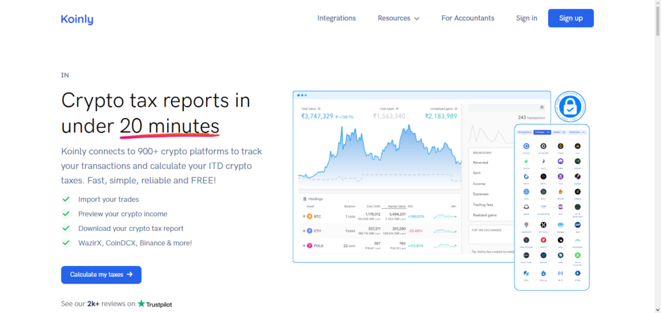Expand the Resources dropdown menu

pyautogui.click(x=398, y=18)
